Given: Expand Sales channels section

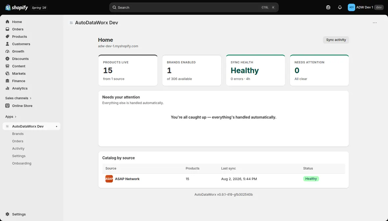Looking at the screenshot, I should pyautogui.click(x=18, y=98).
